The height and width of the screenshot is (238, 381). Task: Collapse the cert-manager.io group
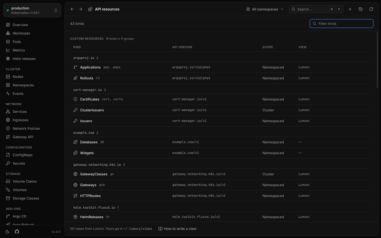[x=89, y=90]
